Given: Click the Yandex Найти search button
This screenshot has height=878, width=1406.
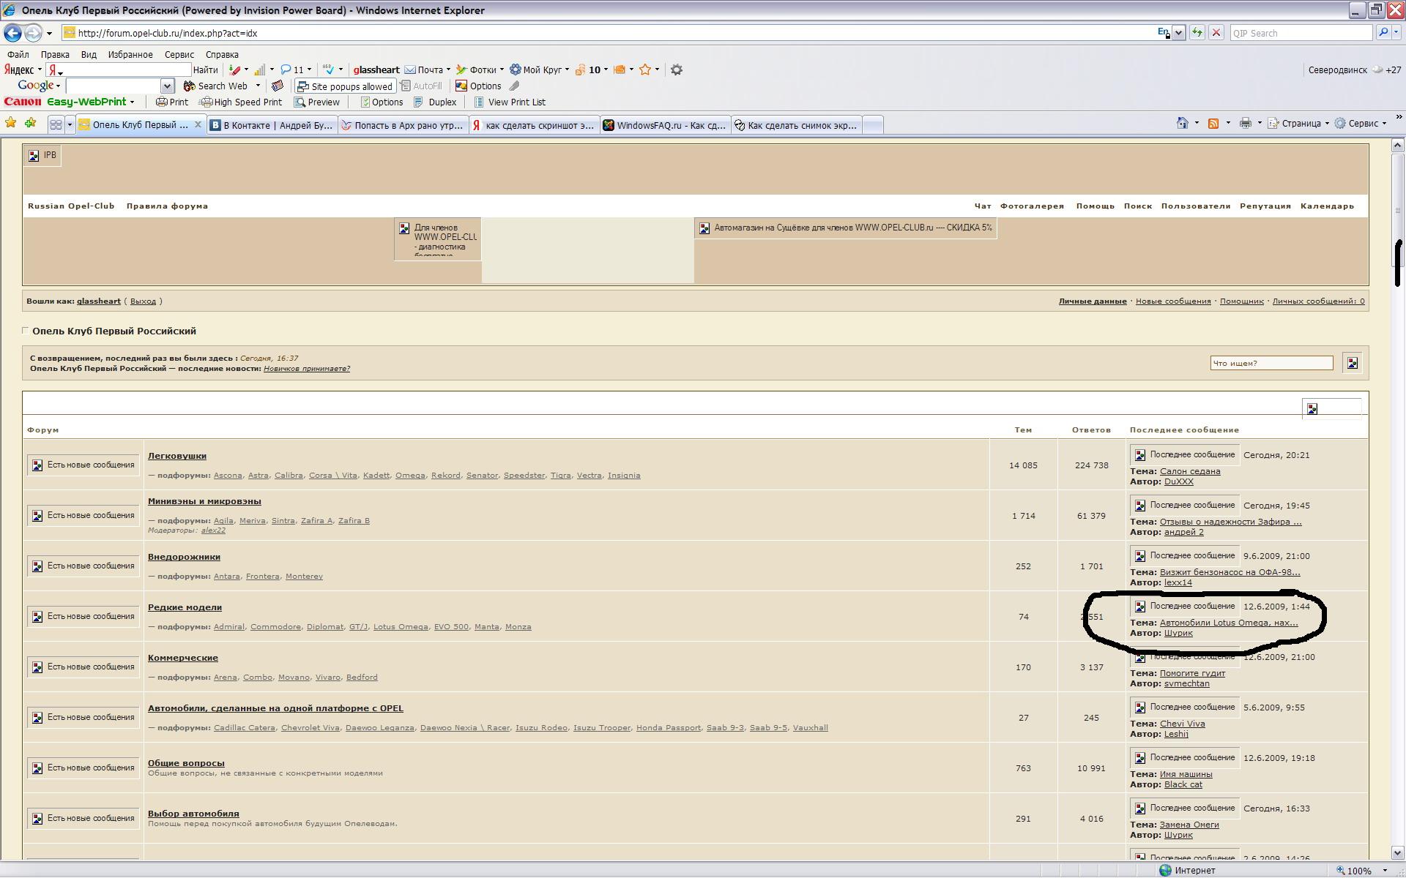Looking at the screenshot, I should [x=206, y=70].
